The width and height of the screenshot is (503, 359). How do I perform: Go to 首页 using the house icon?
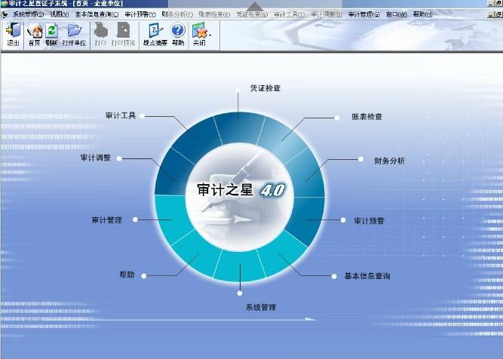[x=34, y=35]
